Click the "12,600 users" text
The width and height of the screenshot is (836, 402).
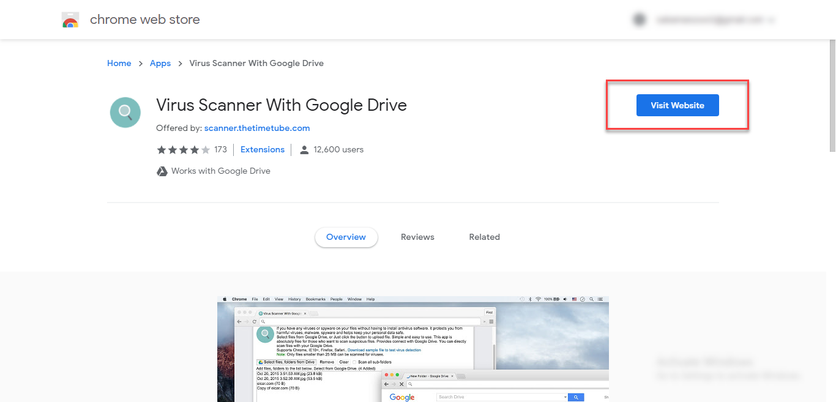338,149
